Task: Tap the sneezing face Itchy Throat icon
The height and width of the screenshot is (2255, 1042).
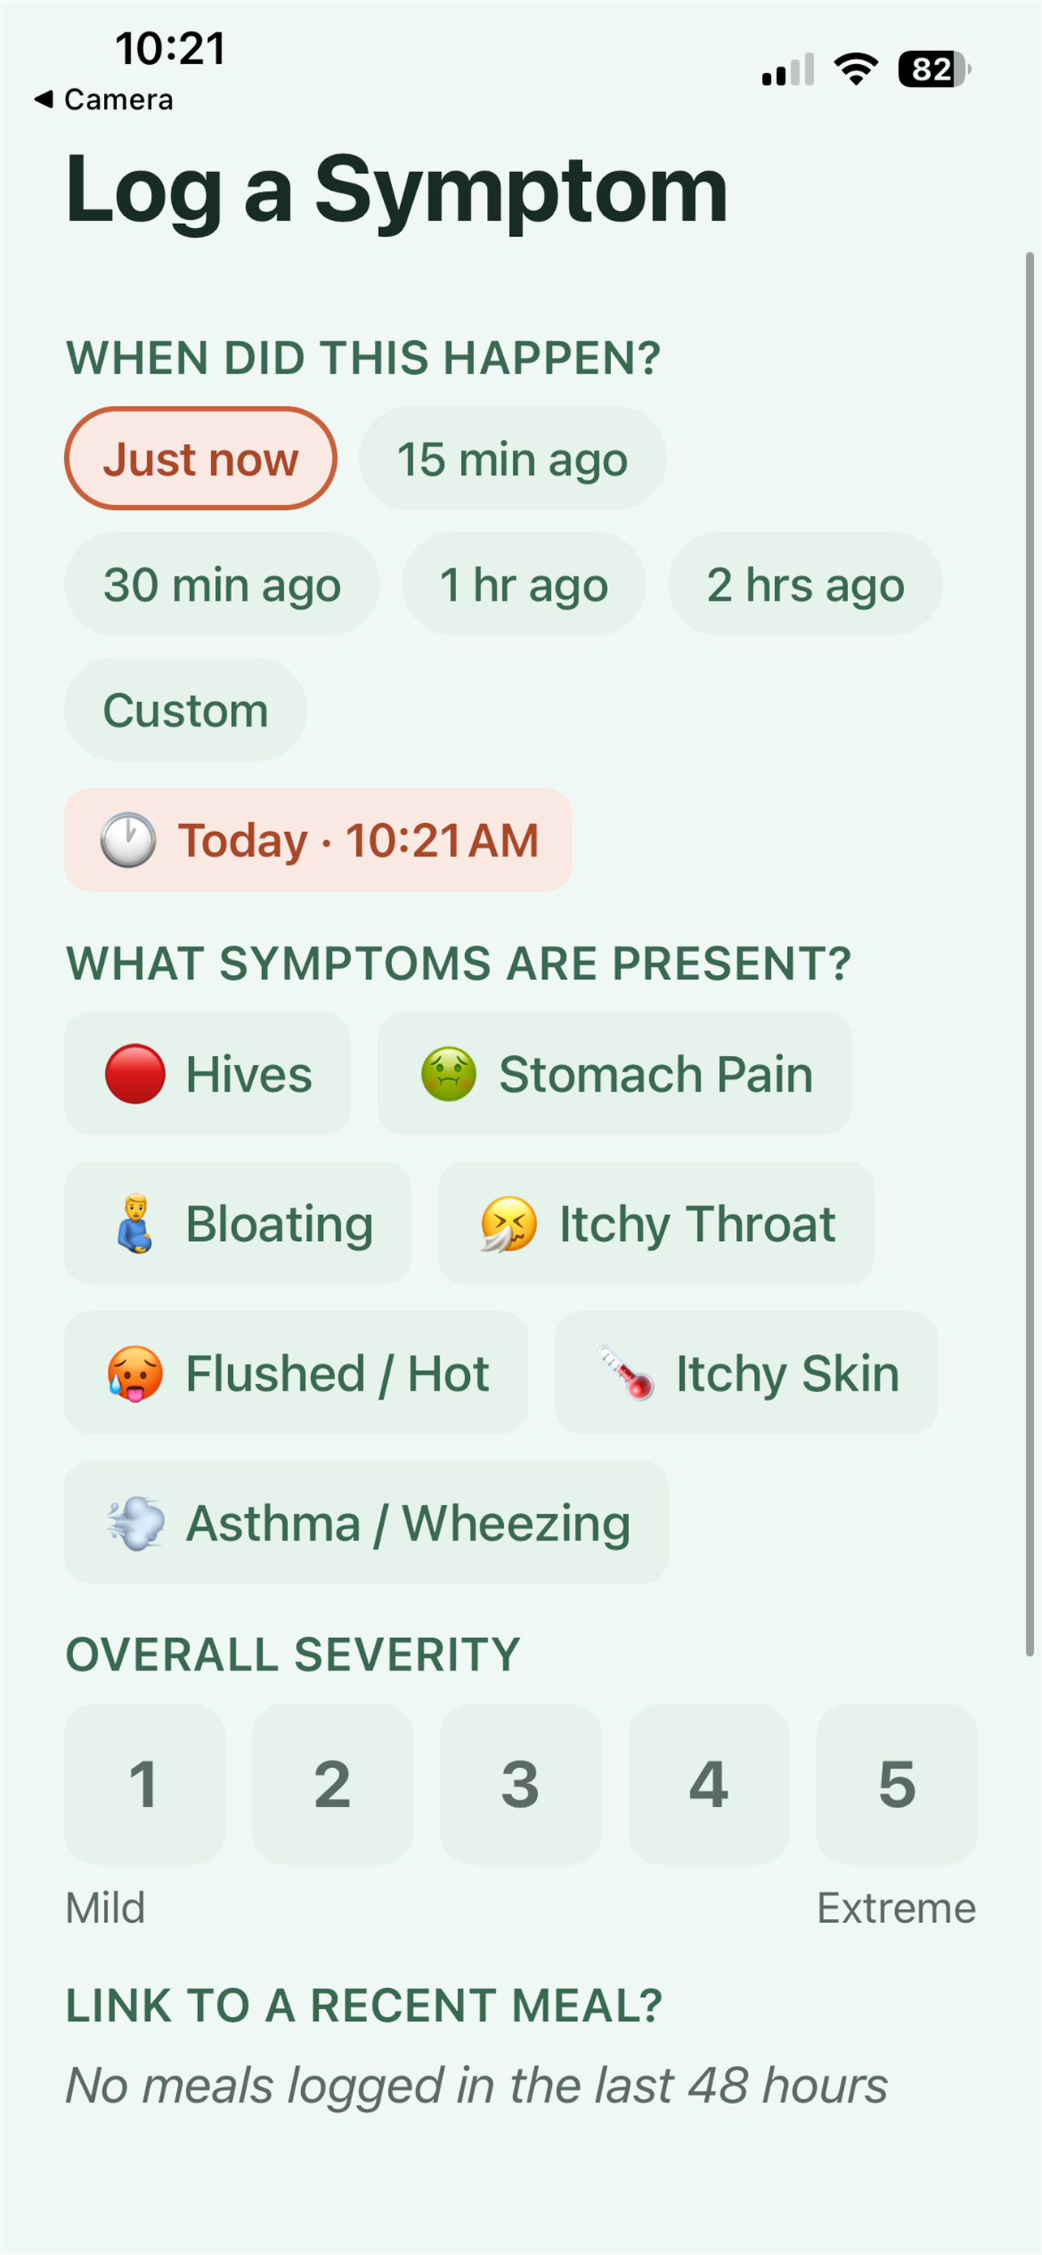Action: [508, 1224]
